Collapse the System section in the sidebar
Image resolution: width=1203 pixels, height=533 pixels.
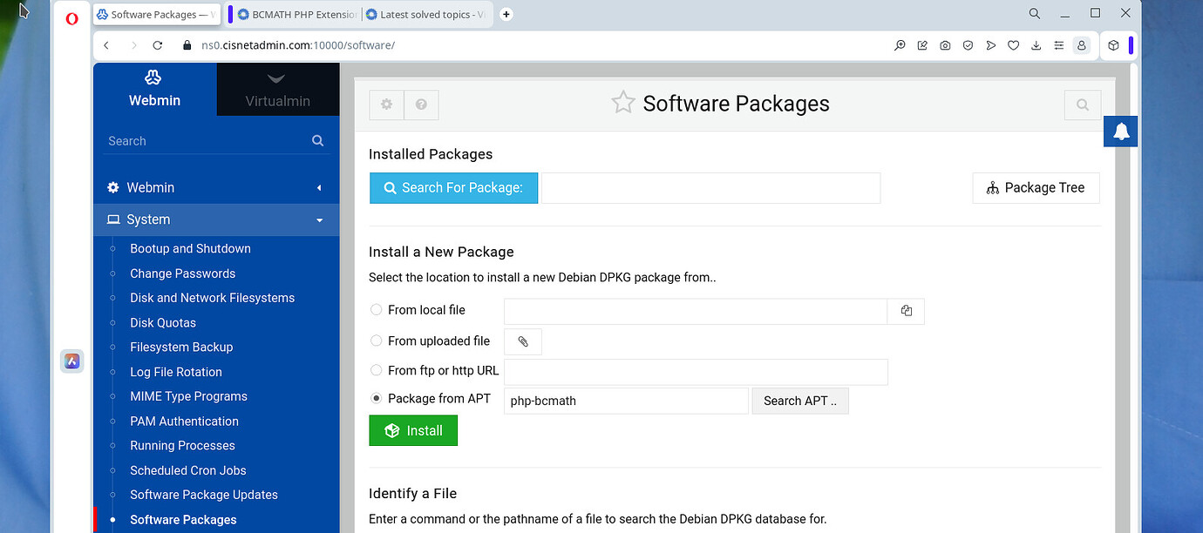(x=319, y=219)
